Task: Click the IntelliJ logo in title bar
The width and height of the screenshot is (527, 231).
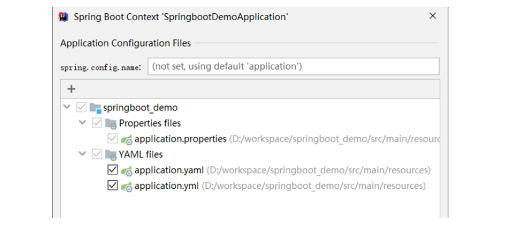Action: [64, 17]
